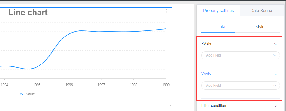
Task: Switch to the Data Source tab
Action: click(x=262, y=11)
